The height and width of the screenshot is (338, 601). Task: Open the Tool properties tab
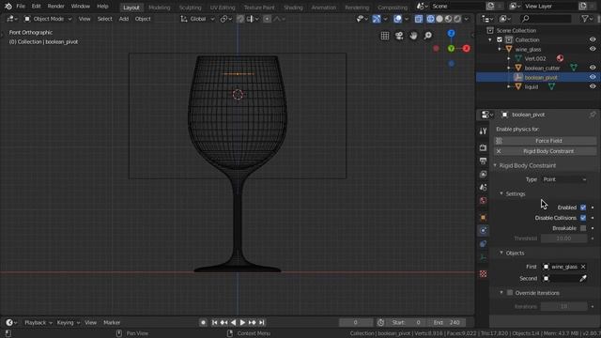point(483,131)
